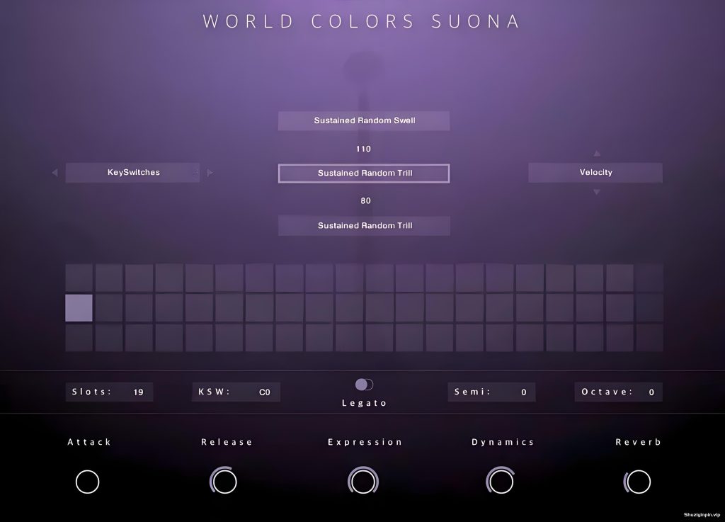Select the top-left slot in the grid
This screenshot has width=725, height=522.
pyautogui.click(x=79, y=278)
